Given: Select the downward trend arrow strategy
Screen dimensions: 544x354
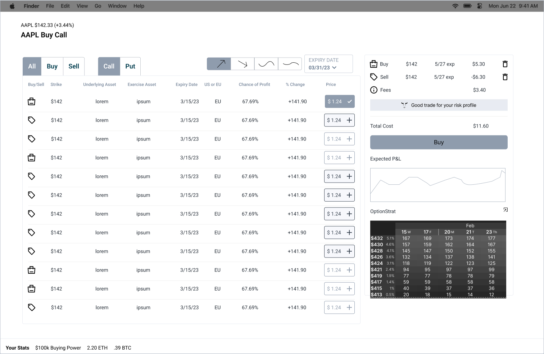Looking at the screenshot, I should [242, 64].
